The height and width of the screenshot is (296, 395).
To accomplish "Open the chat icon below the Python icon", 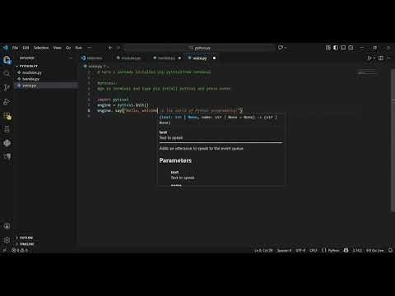I will click(7, 156).
